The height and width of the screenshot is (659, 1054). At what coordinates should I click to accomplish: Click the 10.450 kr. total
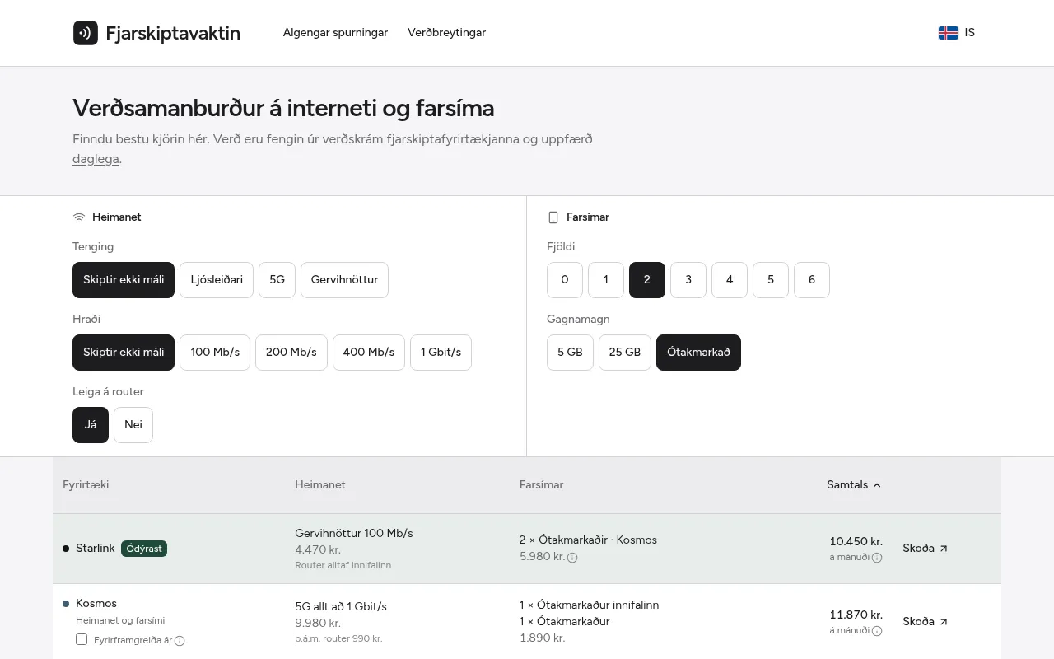(x=856, y=542)
